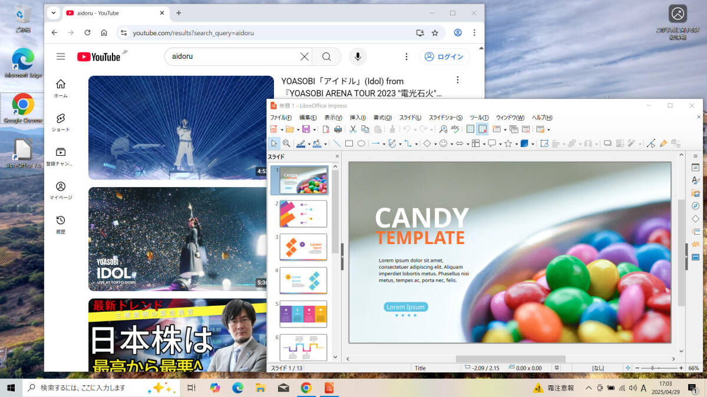Open the Animation star deck in sidebar

tap(695, 244)
